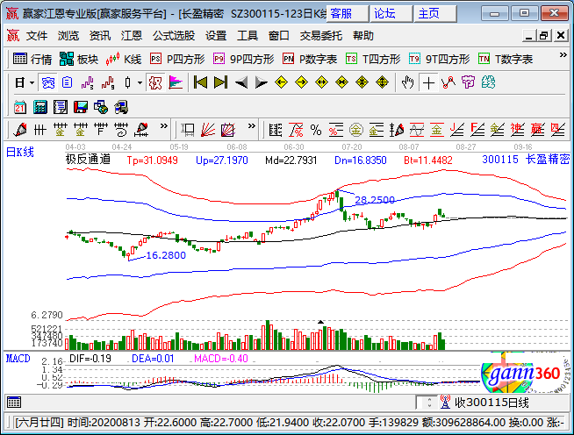Open the P四方形 tool
Image resolution: width=574 pixels, height=435 pixels.
point(177,59)
